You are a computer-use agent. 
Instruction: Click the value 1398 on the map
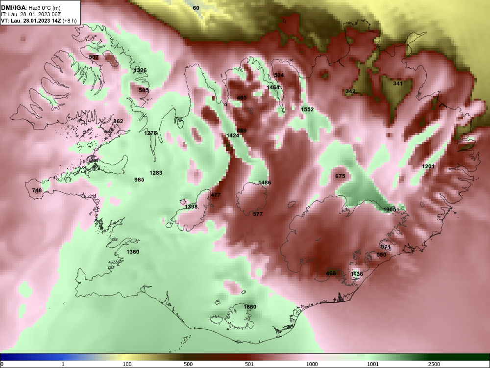pyautogui.click(x=191, y=207)
